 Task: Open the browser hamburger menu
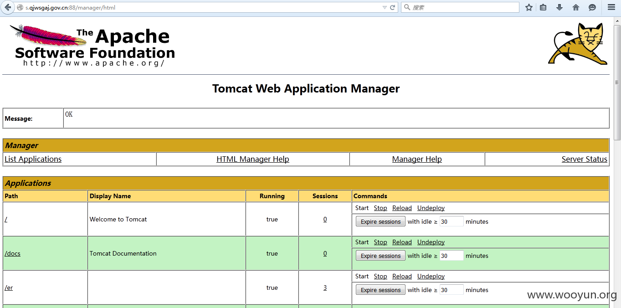click(x=611, y=8)
